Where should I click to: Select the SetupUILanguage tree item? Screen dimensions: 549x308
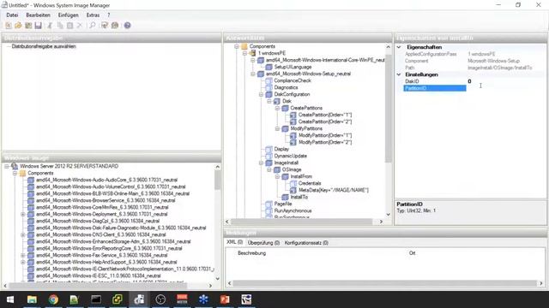pyautogui.click(x=293, y=67)
